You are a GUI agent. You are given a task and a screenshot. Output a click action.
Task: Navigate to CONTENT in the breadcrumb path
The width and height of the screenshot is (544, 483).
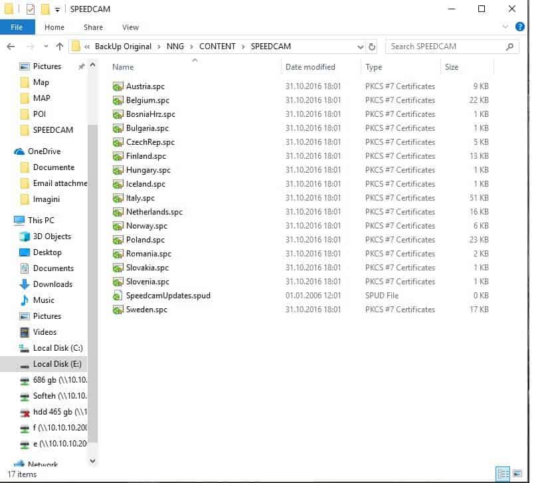pyautogui.click(x=217, y=47)
